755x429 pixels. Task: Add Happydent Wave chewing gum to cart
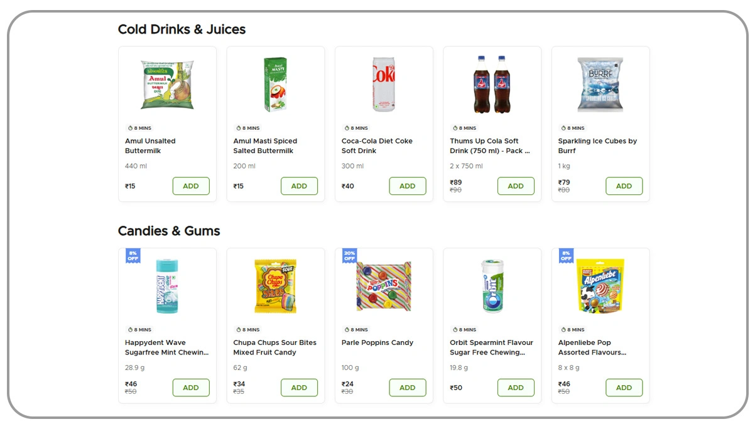(191, 388)
